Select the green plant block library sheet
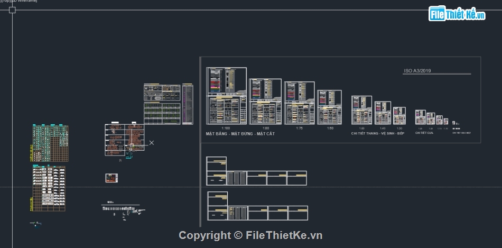 [162, 113]
